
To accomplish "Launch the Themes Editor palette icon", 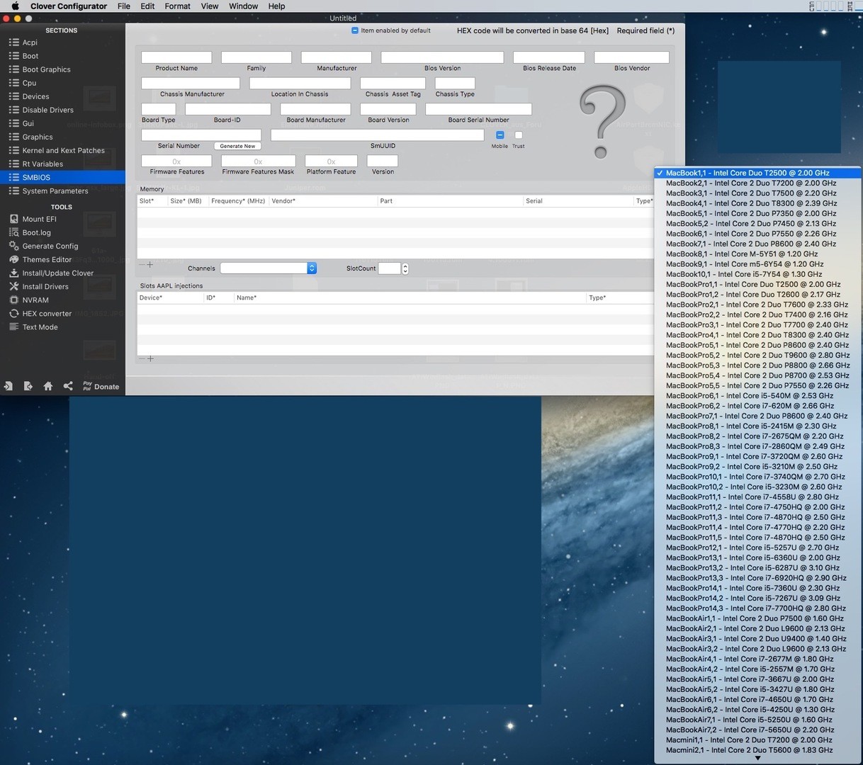I will point(13,259).
